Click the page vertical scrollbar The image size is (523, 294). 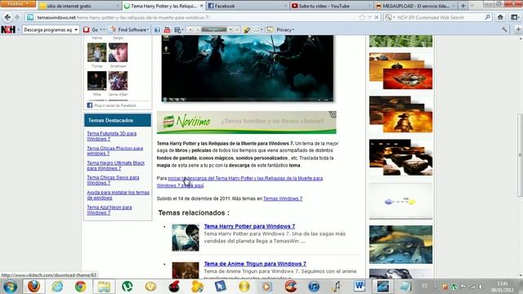(x=520, y=155)
